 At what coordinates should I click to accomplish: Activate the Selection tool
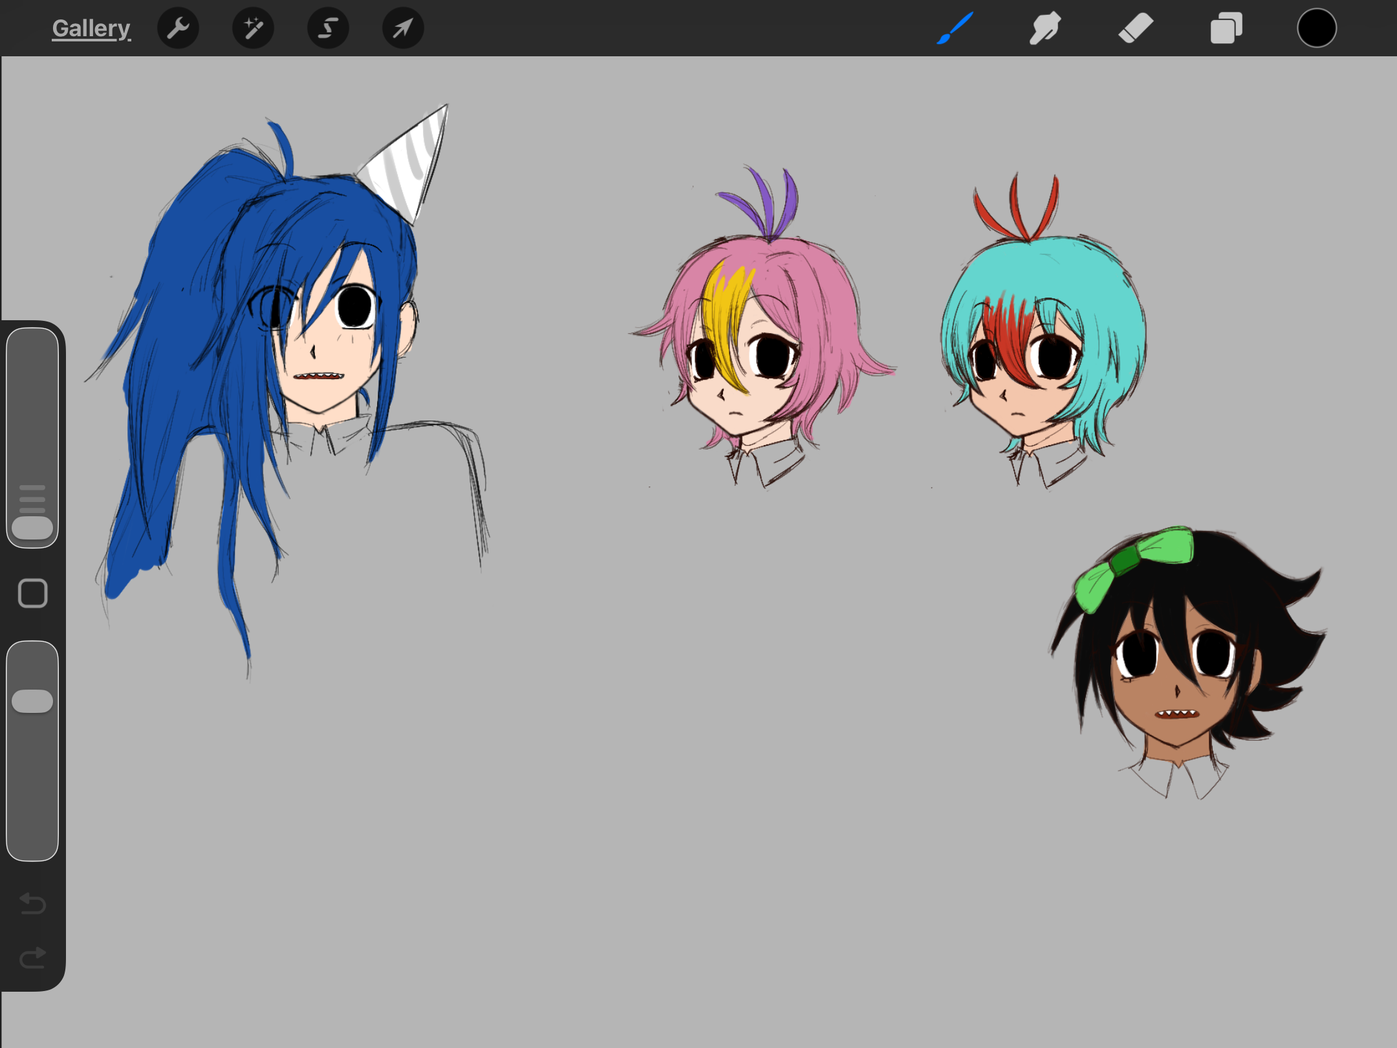(x=328, y=28)
